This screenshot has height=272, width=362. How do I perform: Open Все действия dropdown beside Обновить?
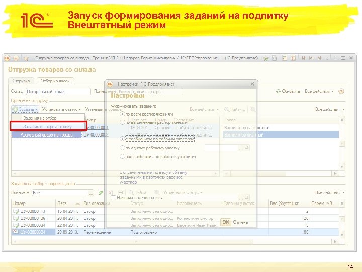click(x=319, y=91)
